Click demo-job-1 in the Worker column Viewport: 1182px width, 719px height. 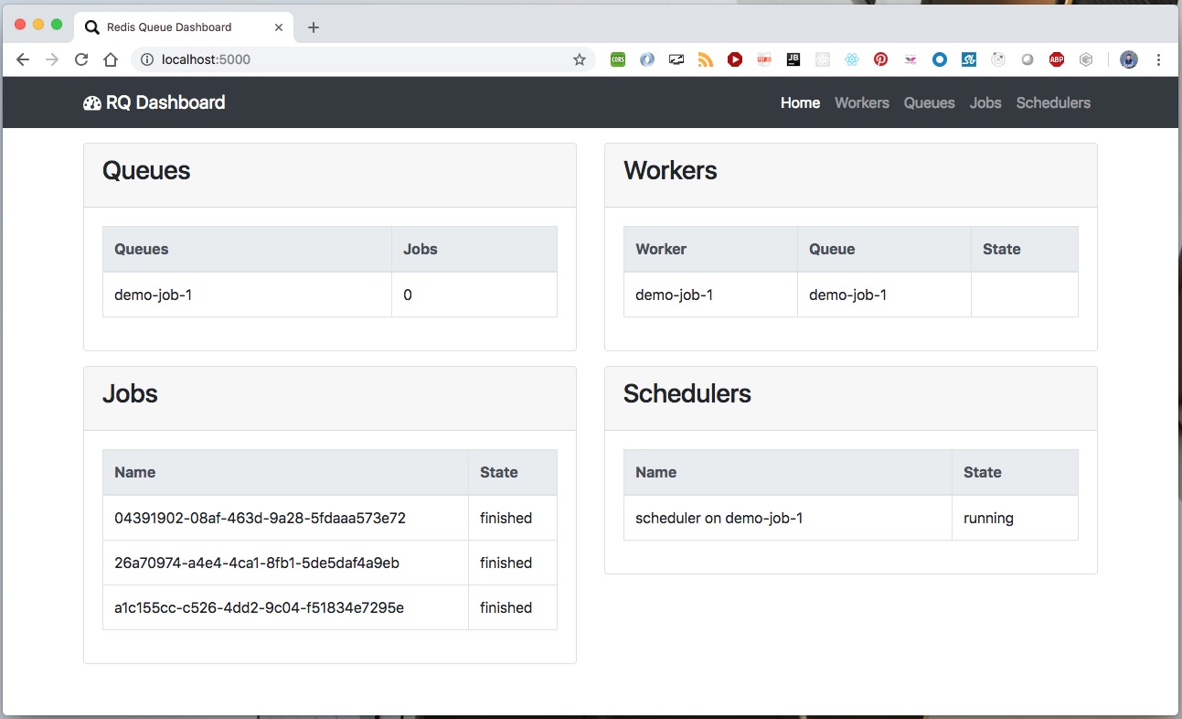674,295
